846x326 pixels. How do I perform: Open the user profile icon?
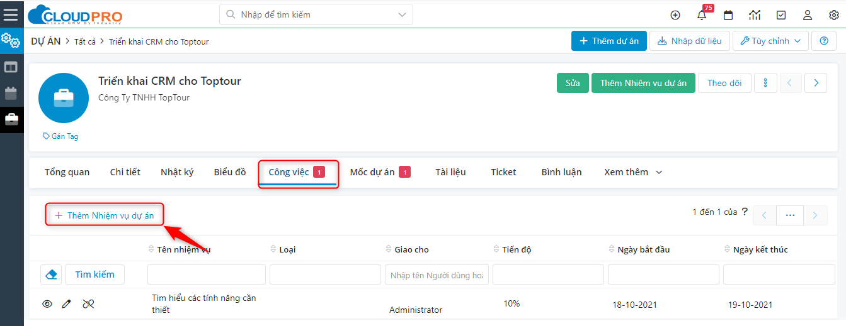click(808, 15)
